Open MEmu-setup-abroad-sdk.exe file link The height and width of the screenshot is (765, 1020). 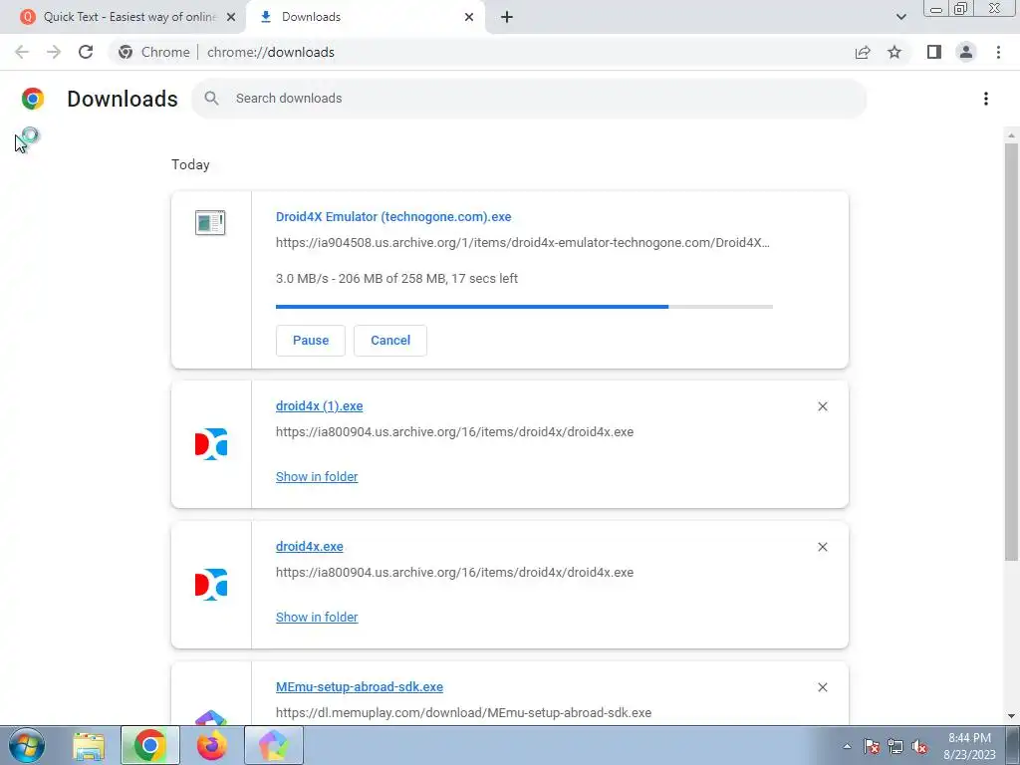pos(360,687)
